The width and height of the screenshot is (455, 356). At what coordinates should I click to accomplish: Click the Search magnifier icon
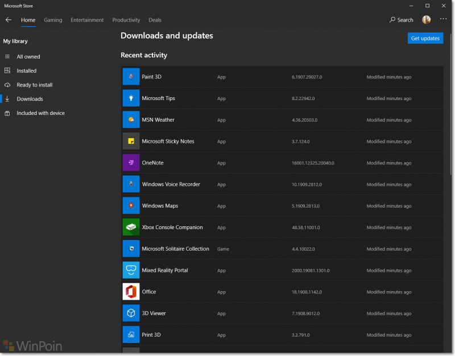[x=392, y=20]
